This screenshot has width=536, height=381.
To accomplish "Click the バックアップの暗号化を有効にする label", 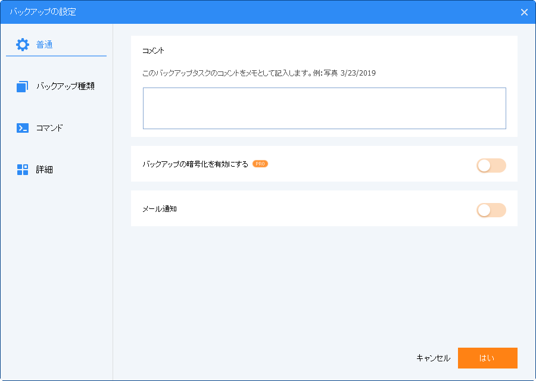I will (x=195, y=164).
